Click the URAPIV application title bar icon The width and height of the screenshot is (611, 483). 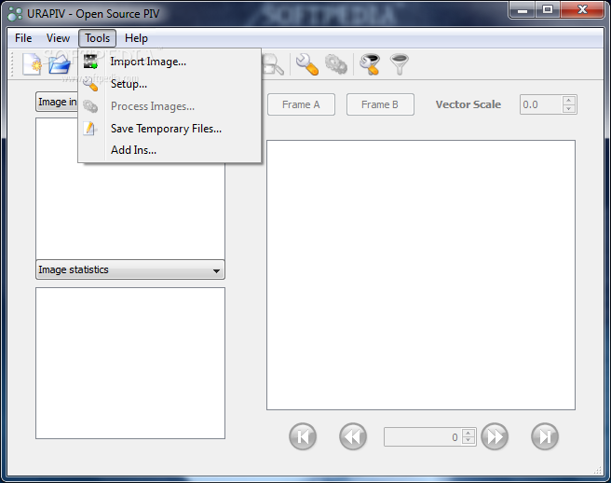[x=15, y=14]
